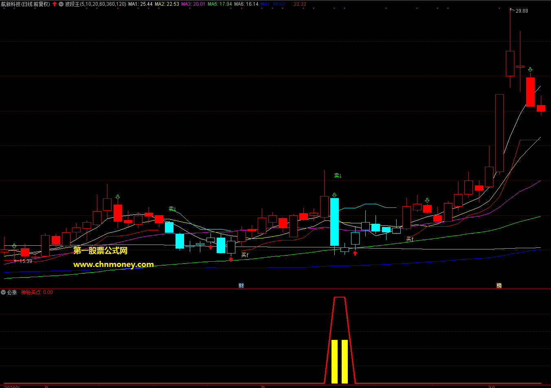Click the red 22.32 value in header
The image size is (551, 388).
[x=300, y=4]
